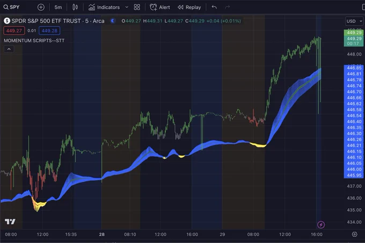This screenshot has height=243, width=365.
Task: Undo the last chart action
Action: click(214, 7)
